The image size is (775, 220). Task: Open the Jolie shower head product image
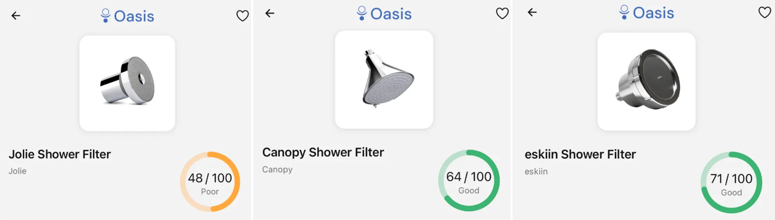pyautogui.click(x=127, y=83)
